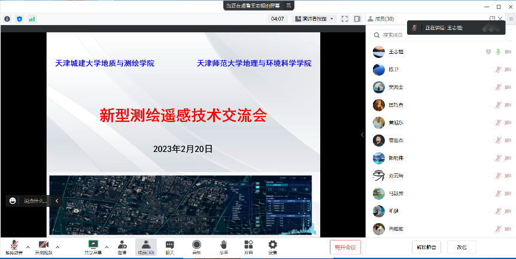Collapse the chat input bar chevron
Image resolution: width=516 pixels, height=259 pixels.
pyautogui.click(x=57, y=201)
